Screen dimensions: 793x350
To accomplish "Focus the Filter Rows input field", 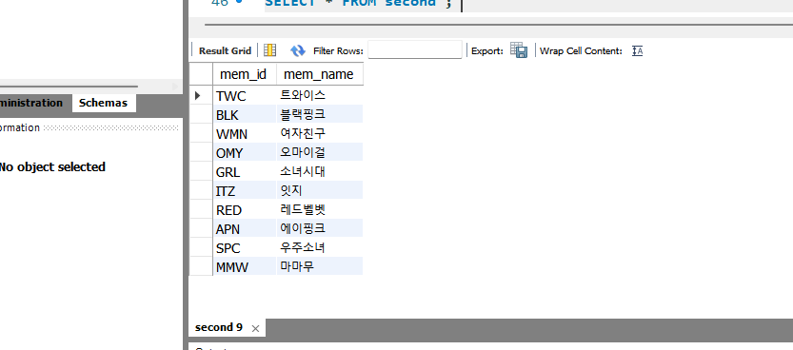I will pos(415,50).
